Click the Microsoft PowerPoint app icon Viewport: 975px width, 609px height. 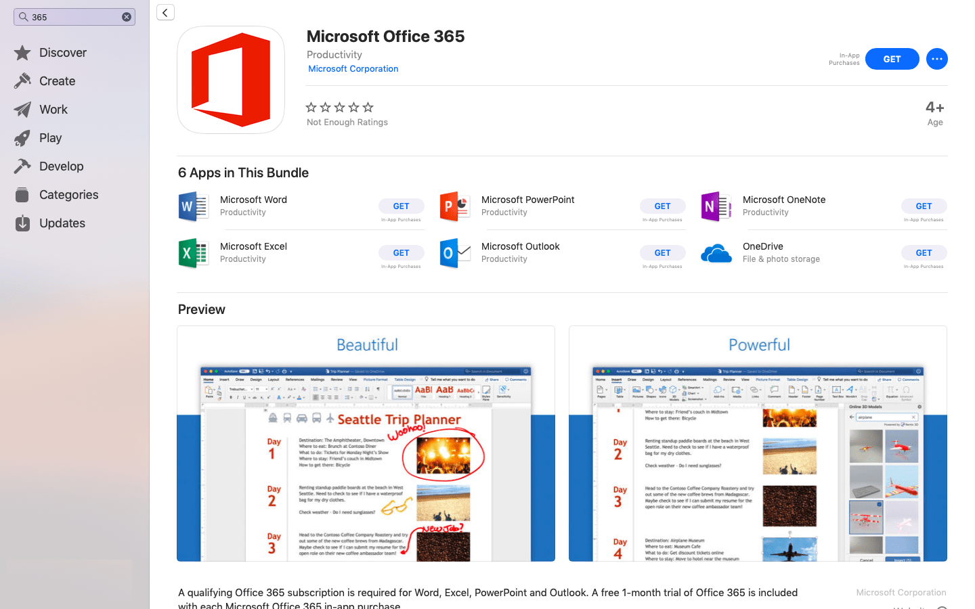pos(455,206)
